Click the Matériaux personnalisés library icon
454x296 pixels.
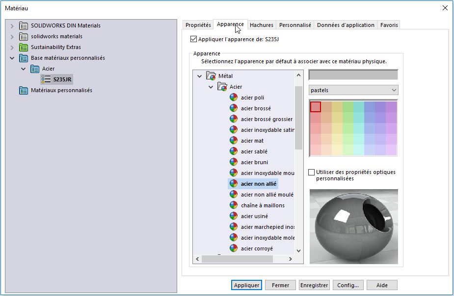24,91
